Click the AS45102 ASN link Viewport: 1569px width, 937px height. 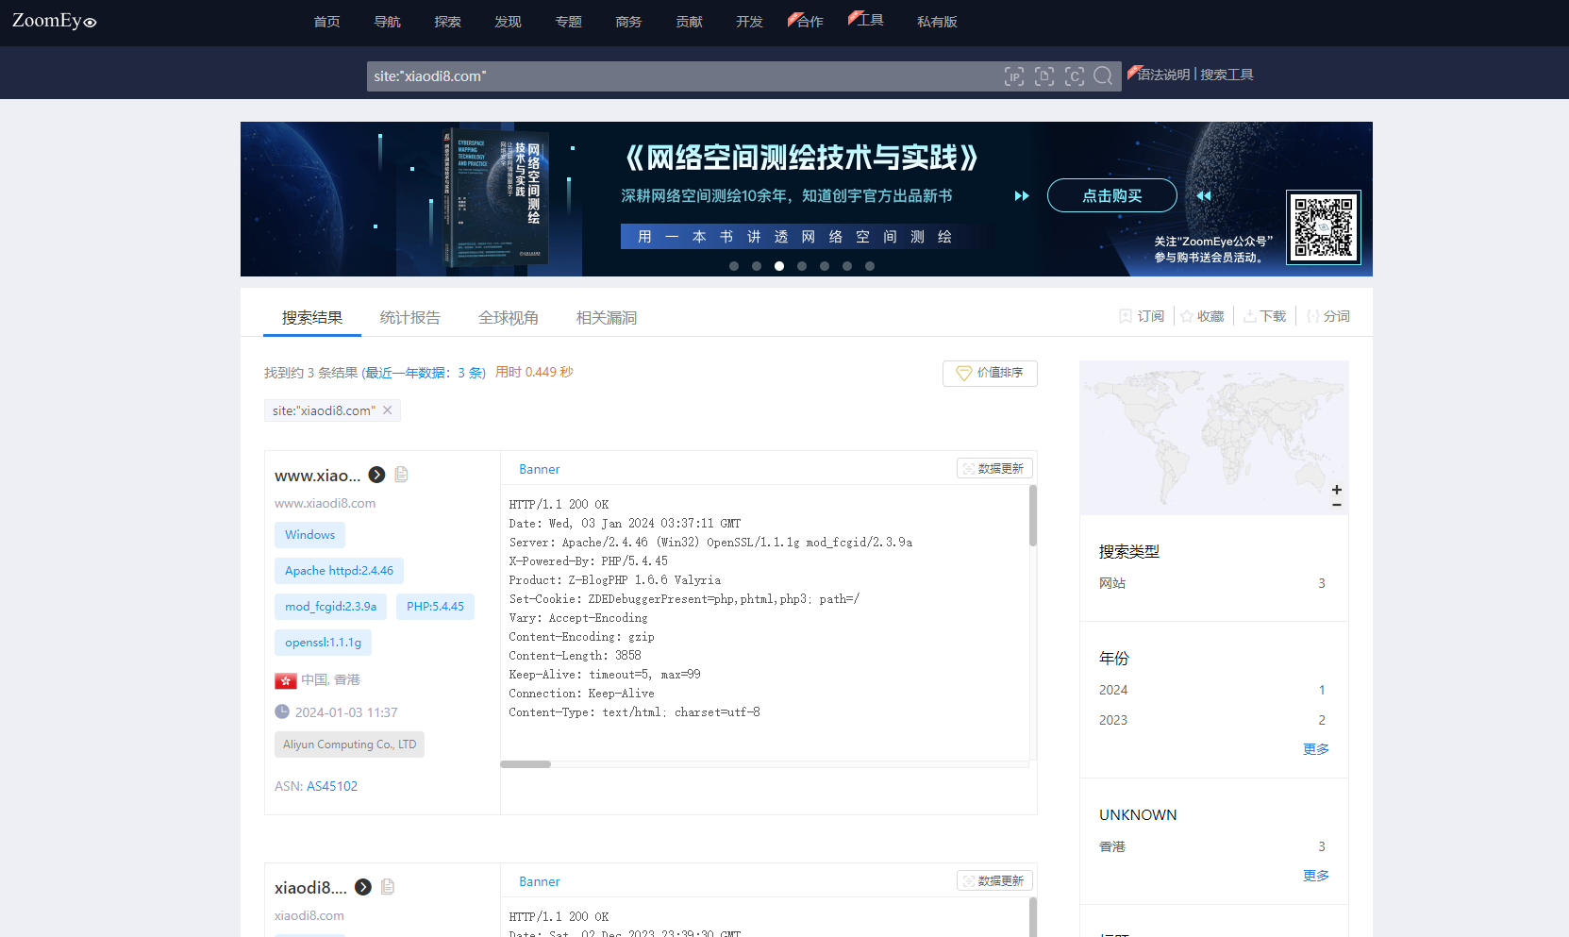point(332,786)
